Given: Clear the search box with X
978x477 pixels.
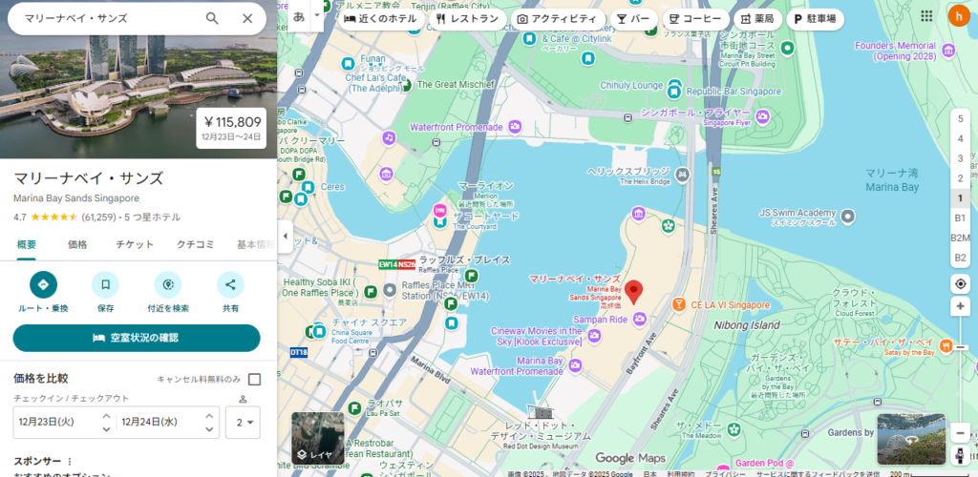Looking at the screenshot, I should (247, 18).
